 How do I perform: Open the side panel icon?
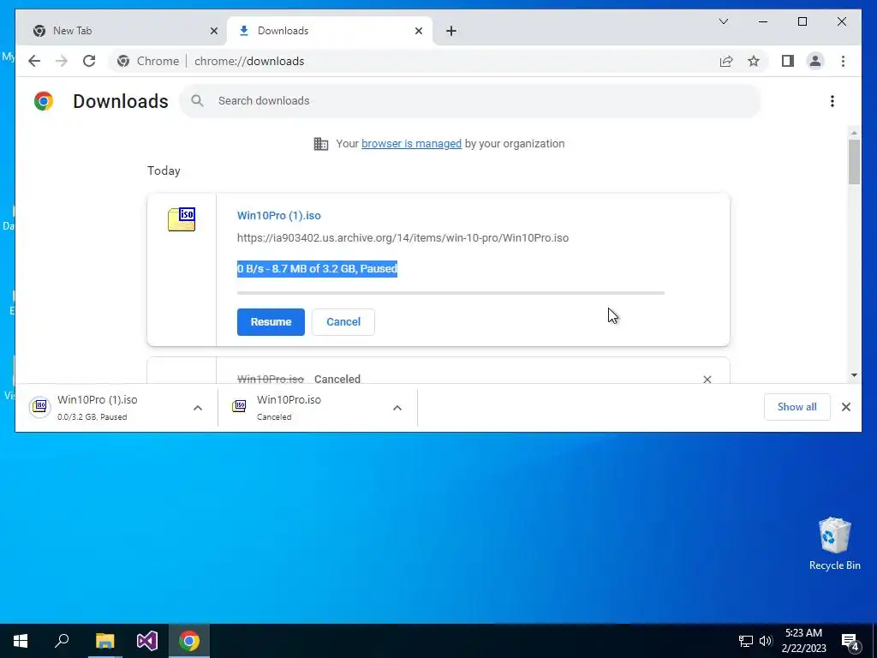788,61
